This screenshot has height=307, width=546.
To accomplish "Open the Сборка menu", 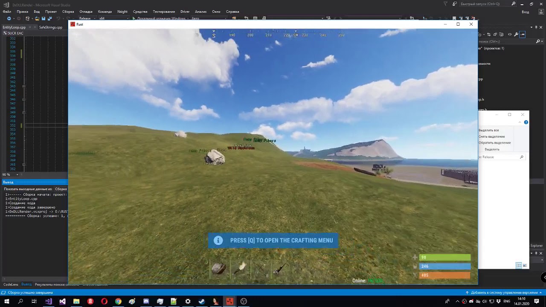I will (x=68, y=12).
